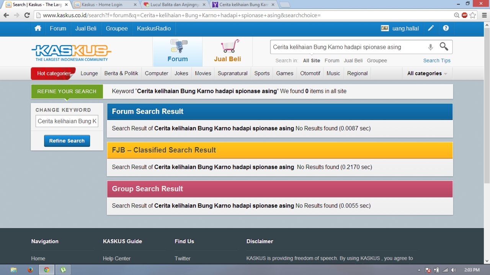Open Jual Beli in top blue navigation
This screenshot has width=490, height=275.
[x=86, y=28]
